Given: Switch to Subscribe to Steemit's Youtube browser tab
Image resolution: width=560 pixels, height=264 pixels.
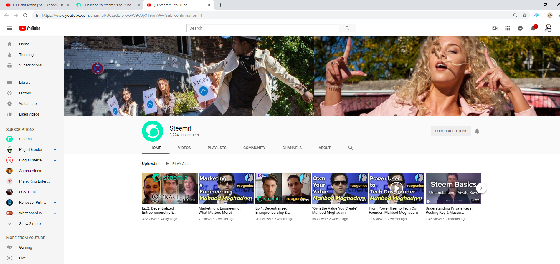Looking at the screenshot, I should point(108,5).
